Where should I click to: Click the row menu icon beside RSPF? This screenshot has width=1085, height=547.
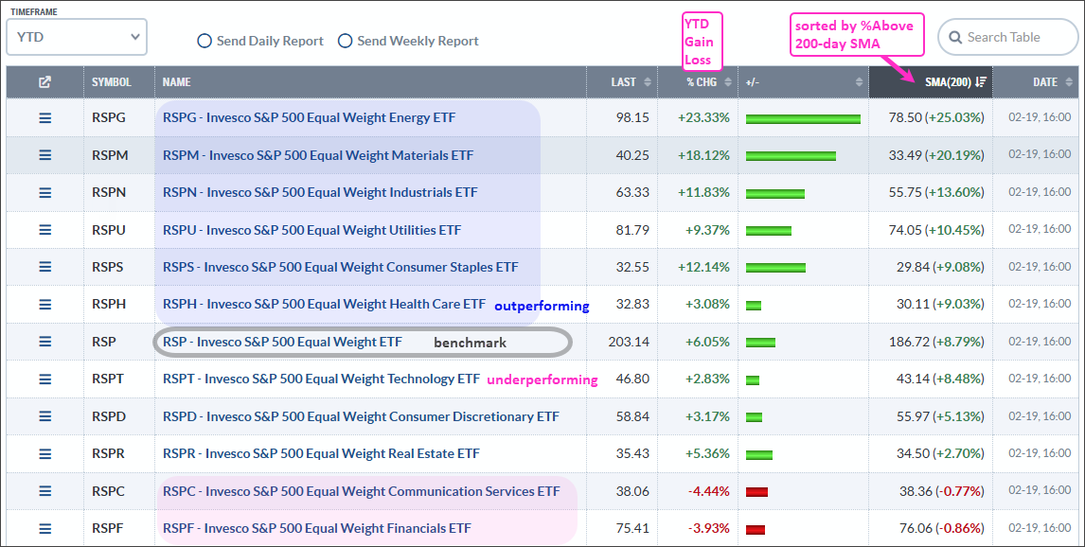44,528
